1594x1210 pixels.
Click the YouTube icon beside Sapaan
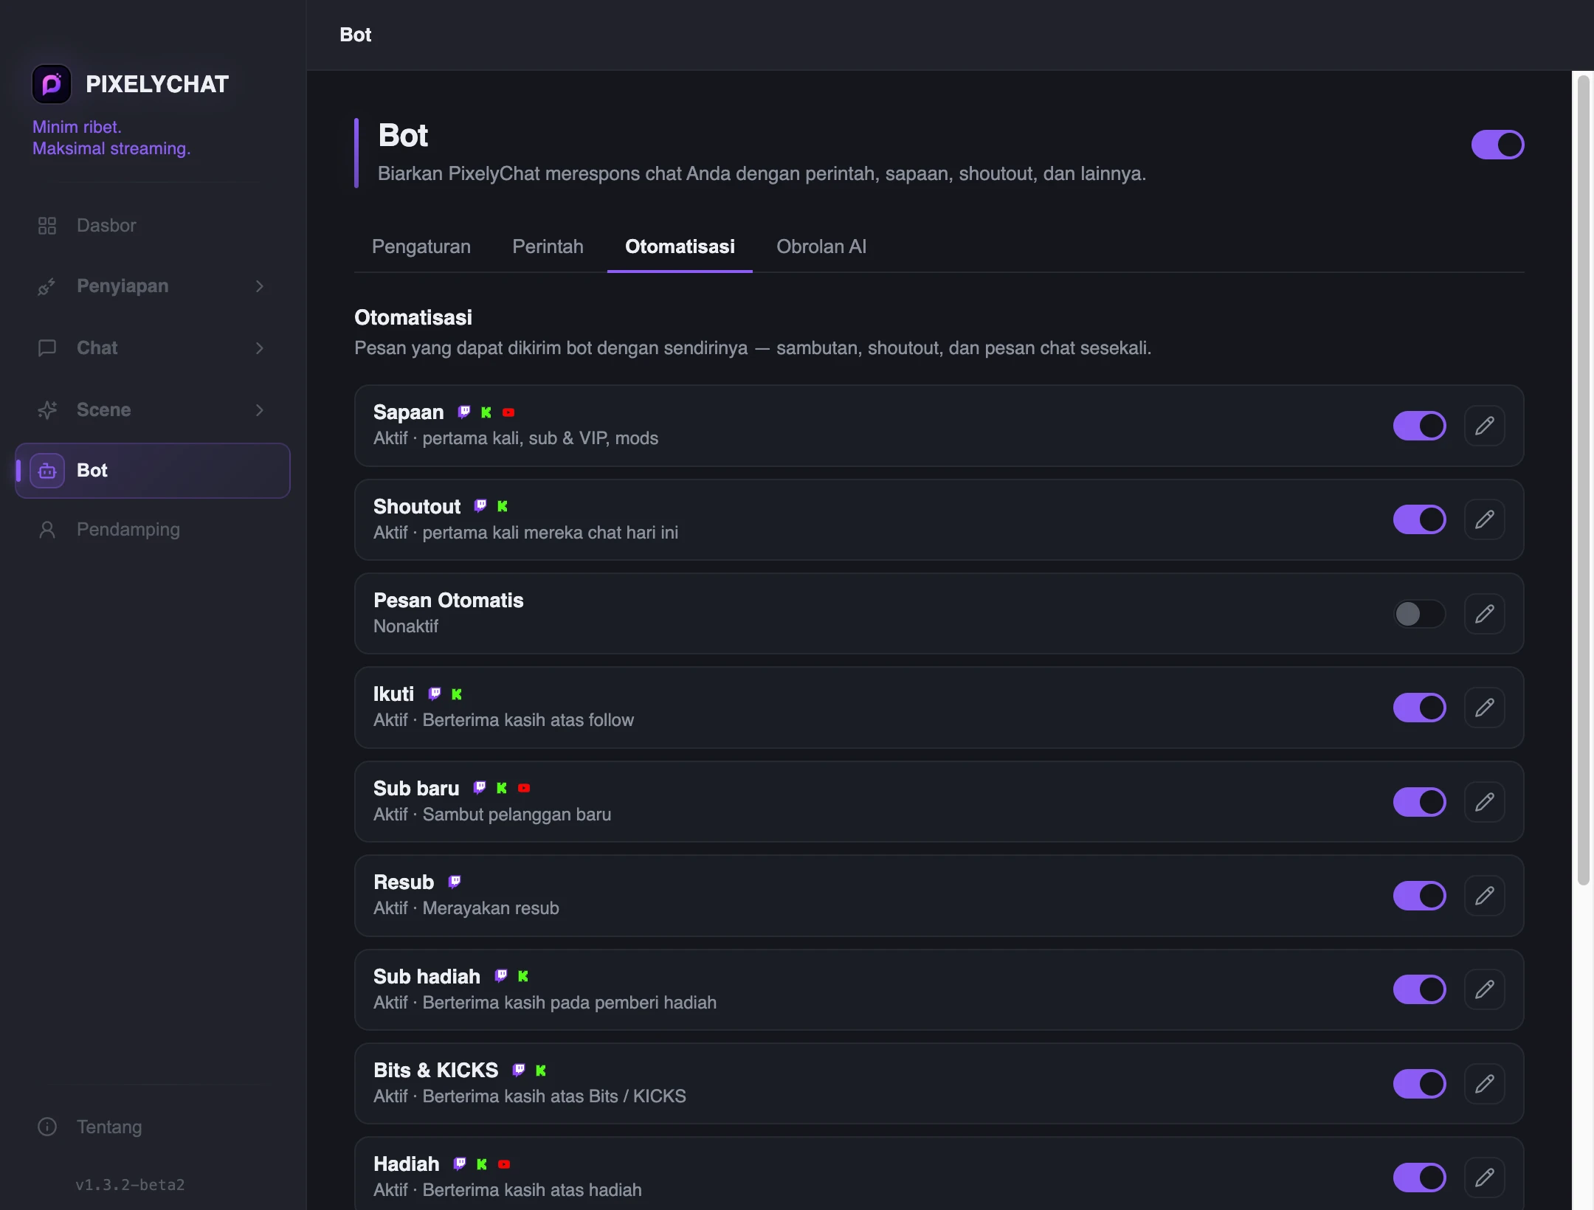[x=508, y=412]
